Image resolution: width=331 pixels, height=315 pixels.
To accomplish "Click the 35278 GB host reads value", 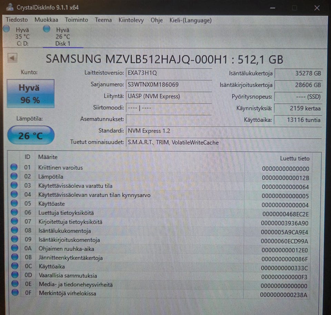I will [299, 73].
